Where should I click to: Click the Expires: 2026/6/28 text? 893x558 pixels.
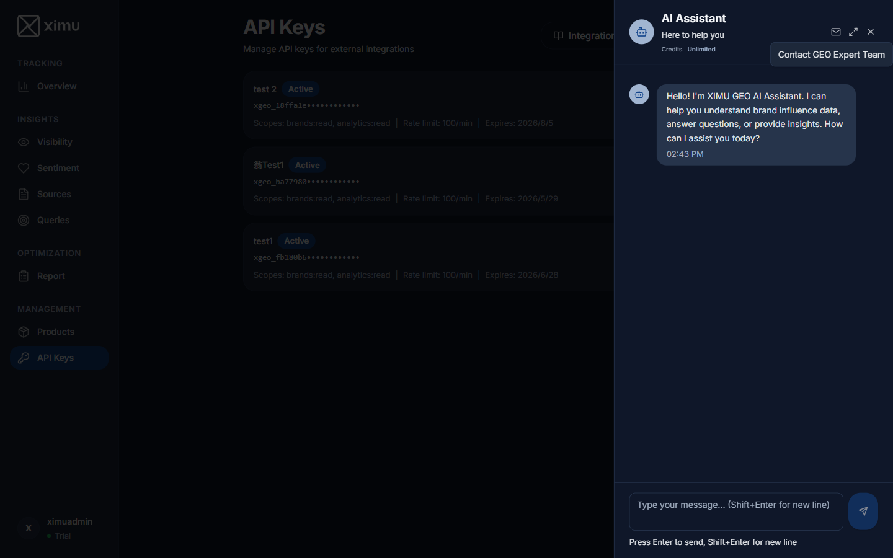click(x=522, y=275)
